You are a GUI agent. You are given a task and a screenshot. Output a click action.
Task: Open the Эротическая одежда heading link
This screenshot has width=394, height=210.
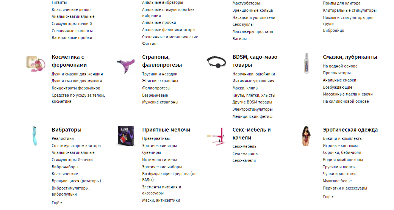(x=350, y=130)
